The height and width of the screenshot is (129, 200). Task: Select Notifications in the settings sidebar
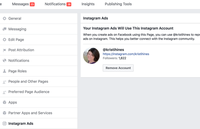(39, 61)
